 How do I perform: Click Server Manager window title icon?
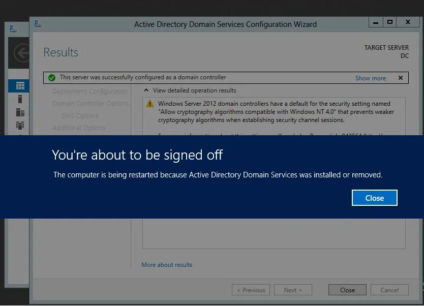[13, 28]
